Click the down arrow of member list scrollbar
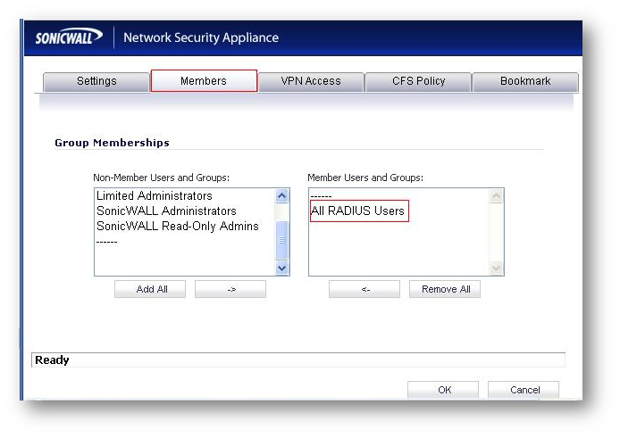 [496, 268]
